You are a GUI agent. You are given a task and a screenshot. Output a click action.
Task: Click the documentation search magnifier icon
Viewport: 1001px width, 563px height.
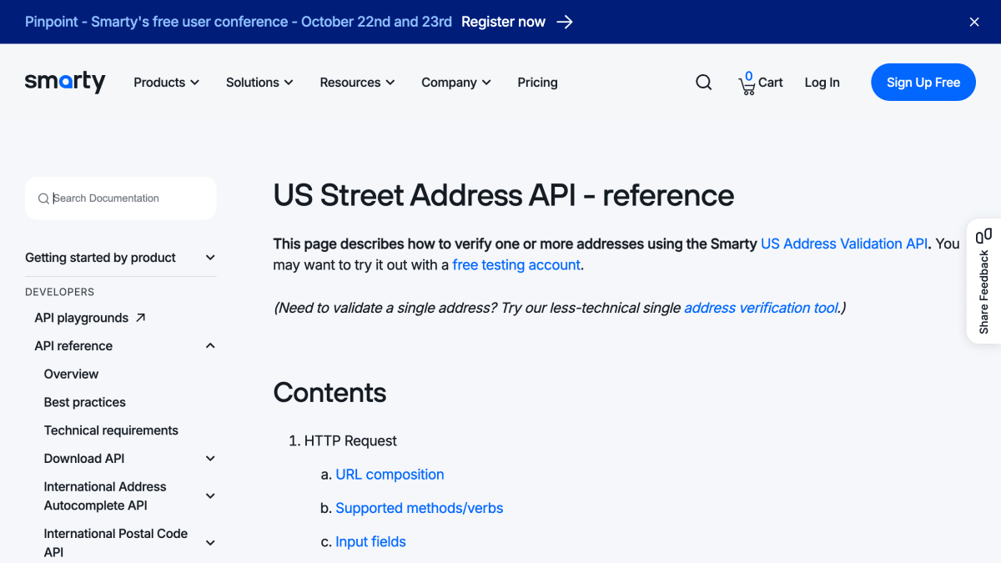pos(43,199)
